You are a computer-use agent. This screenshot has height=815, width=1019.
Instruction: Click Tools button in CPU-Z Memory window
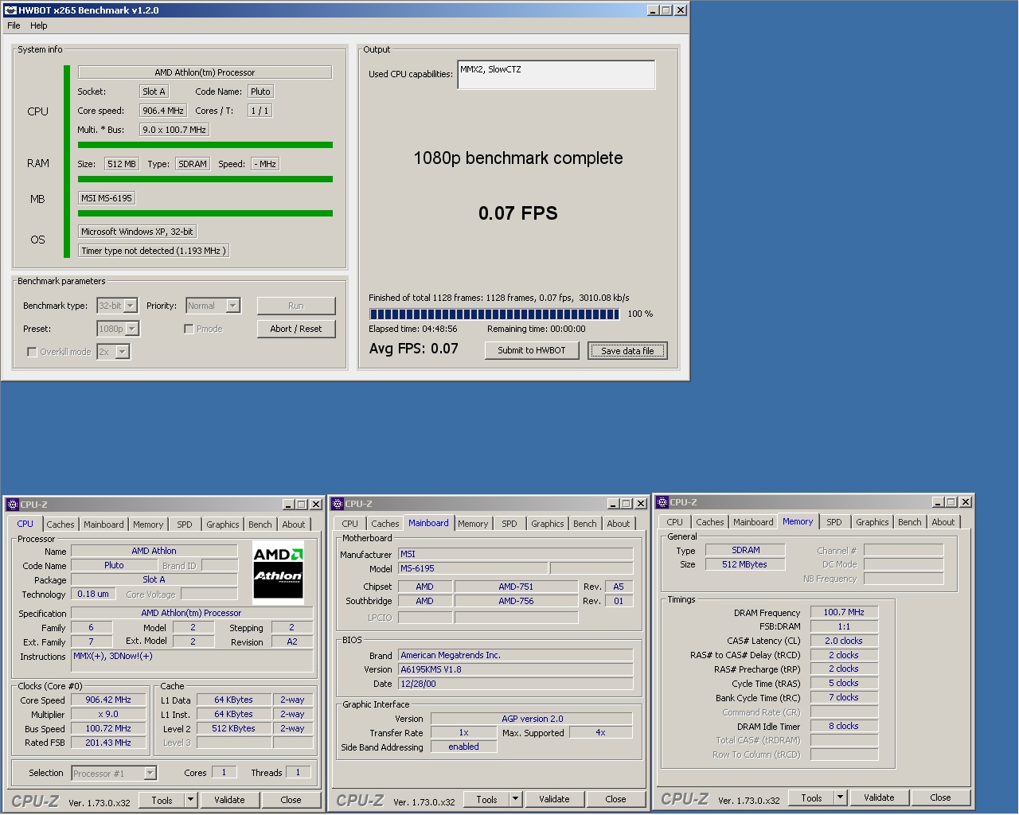(812, 797)
